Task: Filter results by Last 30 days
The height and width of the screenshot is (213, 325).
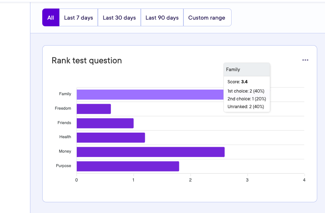Action: (x=119, y=18)
